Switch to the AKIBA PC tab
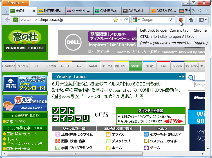 click(x=164, y=11)
